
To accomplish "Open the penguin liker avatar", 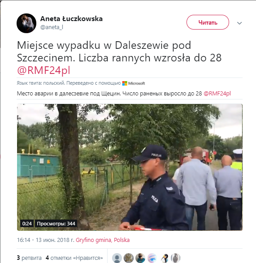I will click(164, 258).
